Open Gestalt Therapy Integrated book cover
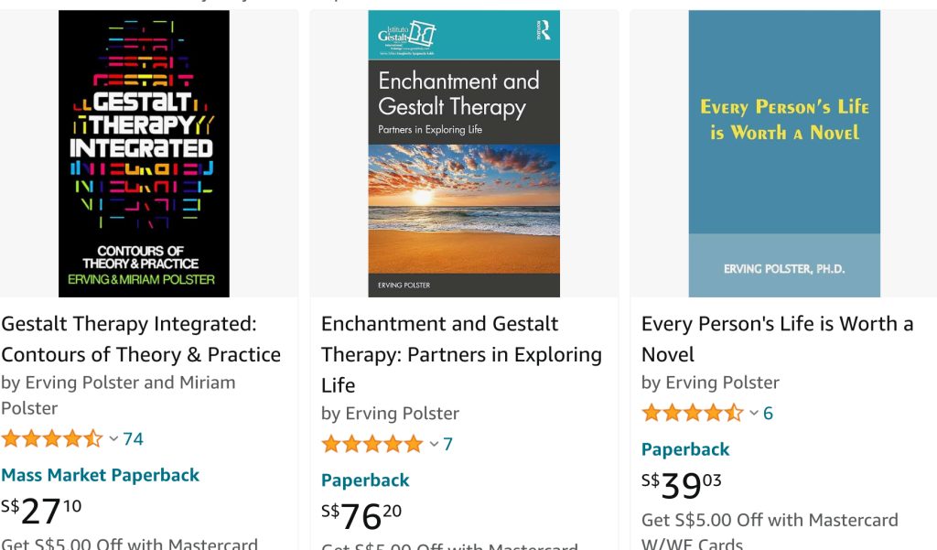This screenshot has height=550, width=937. point(144,154)
